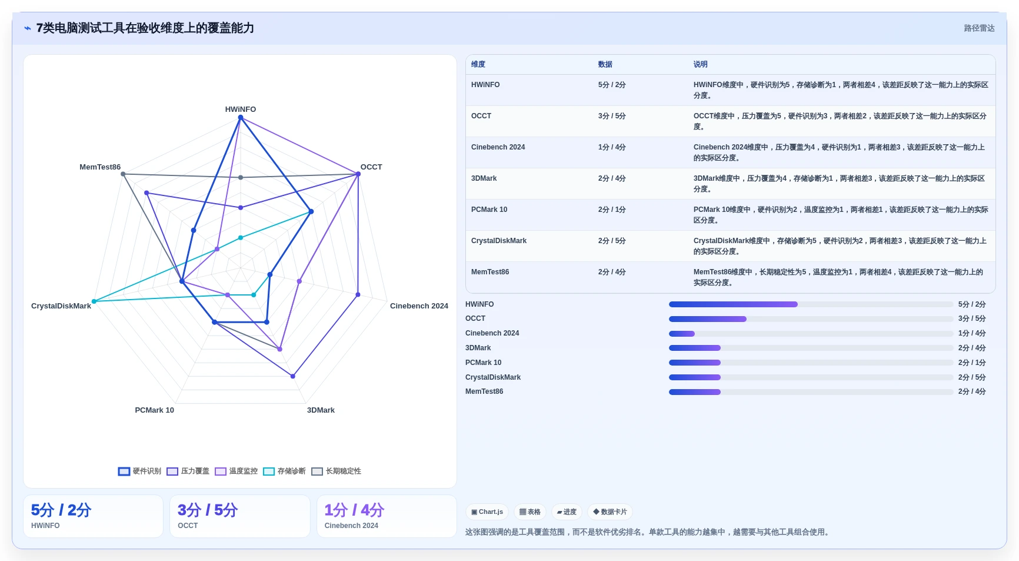Screen dimensions: 1019x561
Task: Click the '2分 / 4分' value beside the MemTest86 bar
Action: [x=972, y=391]
